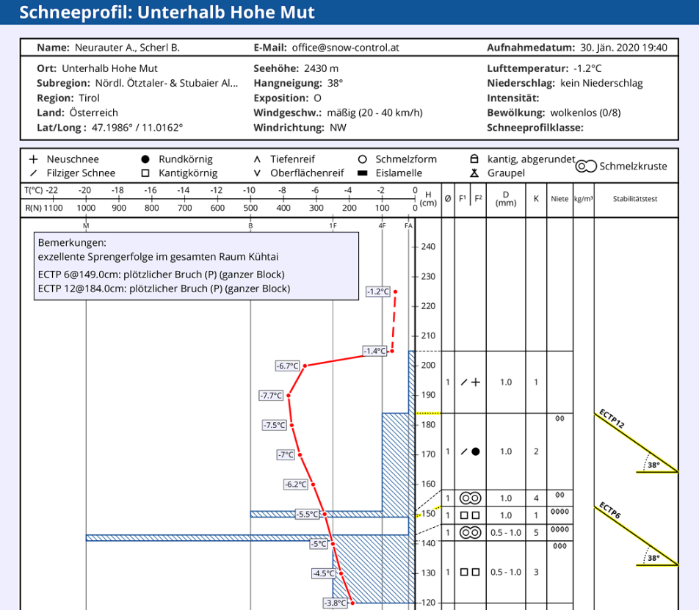Image resolution: width=699 pixels, height=610 pixels.
Task: Click the grain size 0.5 - 1.0 in K 5 row
Action: click(505, 532)
